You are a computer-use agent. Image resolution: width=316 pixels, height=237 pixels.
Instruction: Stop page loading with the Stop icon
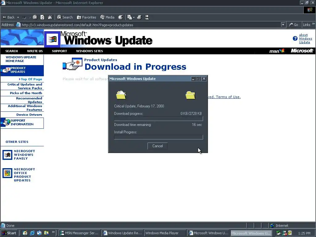coord(35,17)
